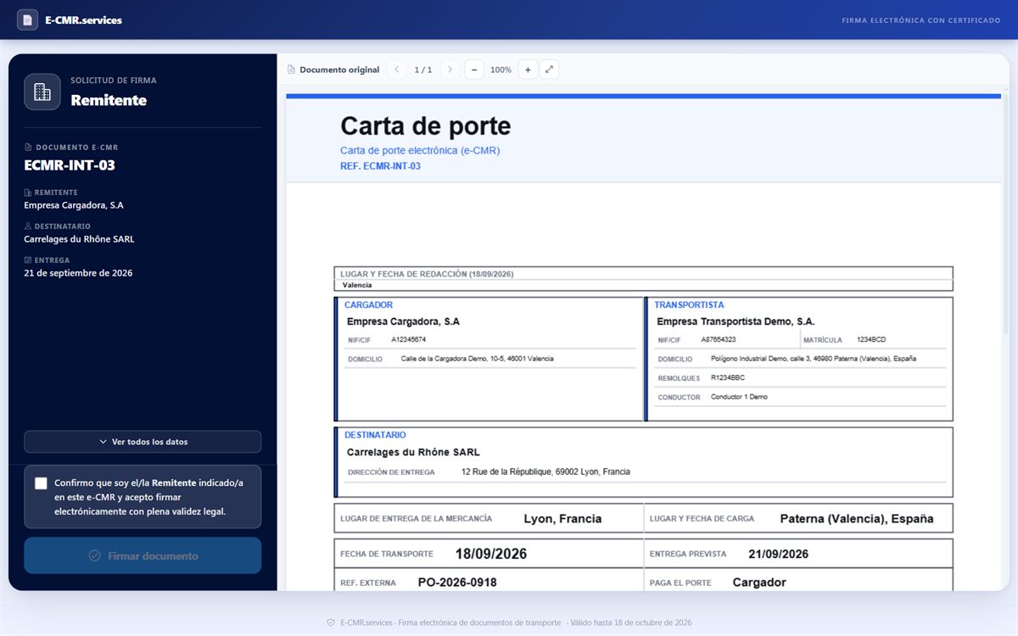Click NIF value A12345674
Viewport: 1018px width, 636px height.
(x=409, y=339)
